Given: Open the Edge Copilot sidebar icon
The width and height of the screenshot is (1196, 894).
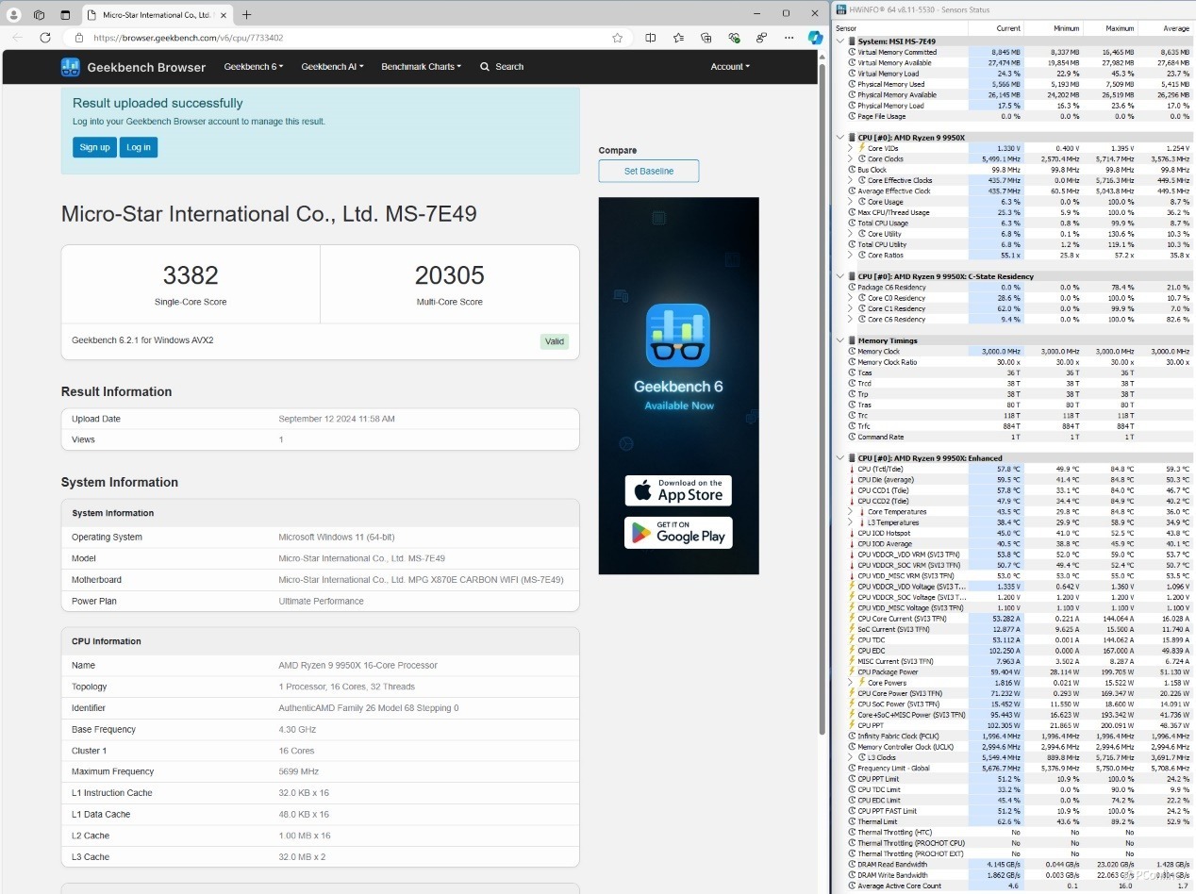Looking at the screenshot, I should (x=815, y=38).
